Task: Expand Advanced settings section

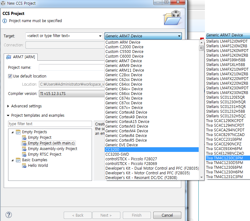Action: [8, 106]
